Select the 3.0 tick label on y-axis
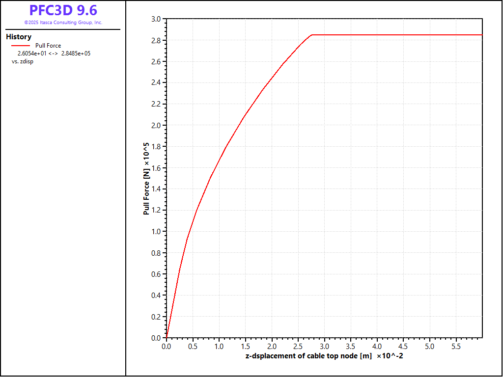This screenshot has width=503, height=377. coord(156,19)
